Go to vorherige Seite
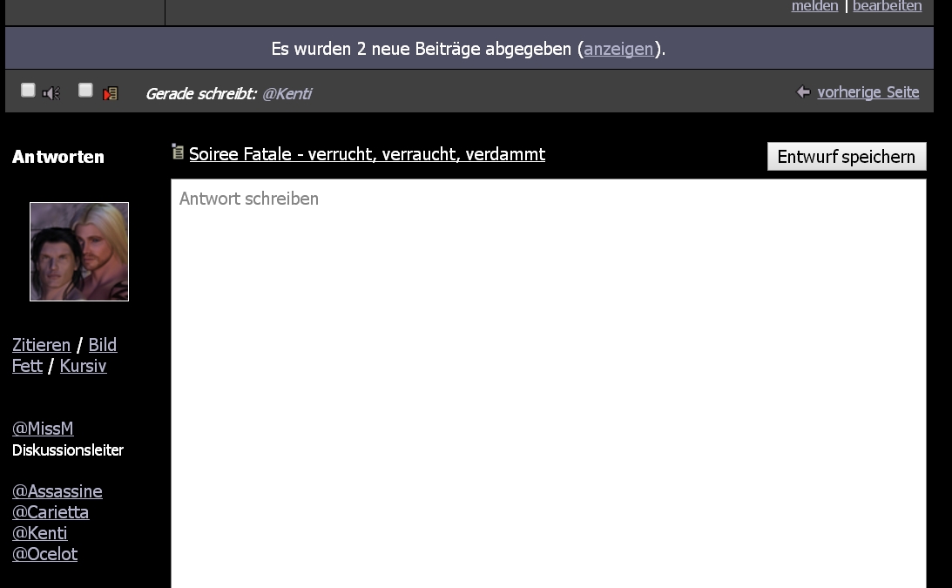952x588 pixels. click(x=868, y=91)
